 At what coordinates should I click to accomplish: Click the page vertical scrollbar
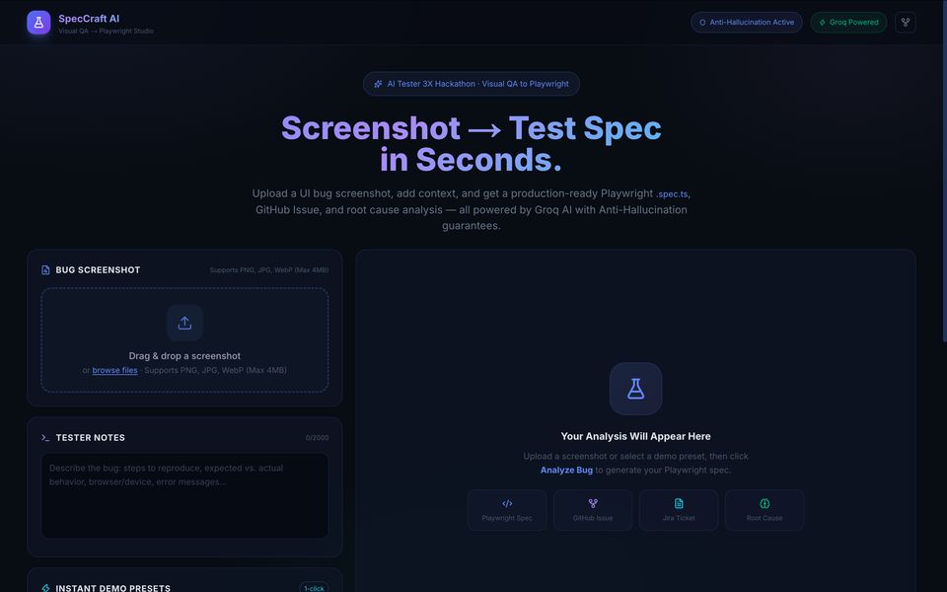click(x=944, y=171)
